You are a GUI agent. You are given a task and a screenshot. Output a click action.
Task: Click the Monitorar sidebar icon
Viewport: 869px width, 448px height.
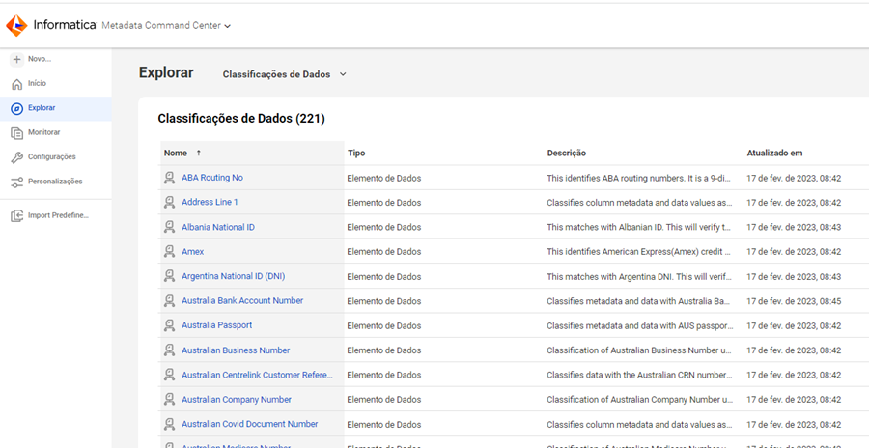pyautogui.click(x=17, y=132)
